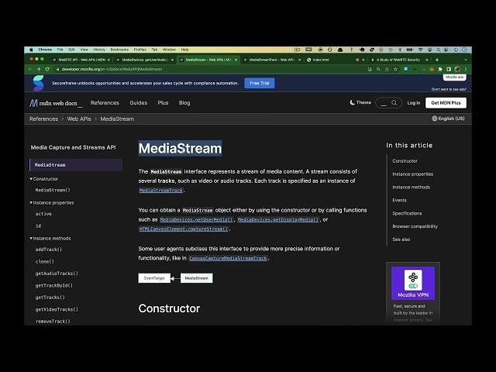Open the English (US) language selector

click(x=448, y=119)
